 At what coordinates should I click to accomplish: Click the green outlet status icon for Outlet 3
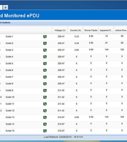(45, 50)
